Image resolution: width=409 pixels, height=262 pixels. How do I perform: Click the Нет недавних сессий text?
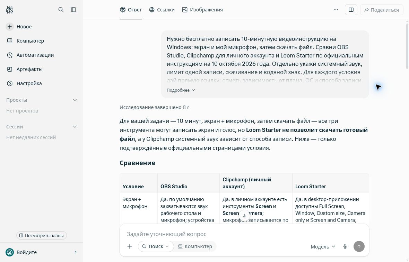(31, 137)
